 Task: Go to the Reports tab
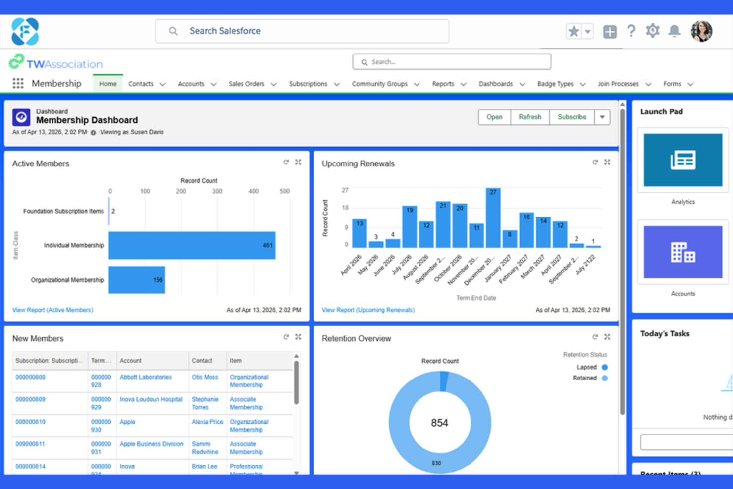(x=443, y=84)
